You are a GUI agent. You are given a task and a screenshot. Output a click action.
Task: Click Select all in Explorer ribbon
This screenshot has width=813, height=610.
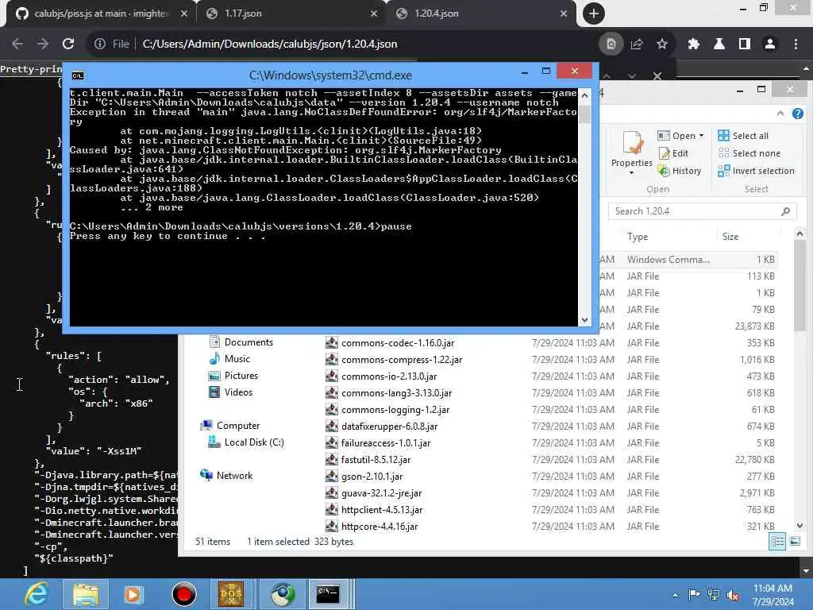(743, 136)
